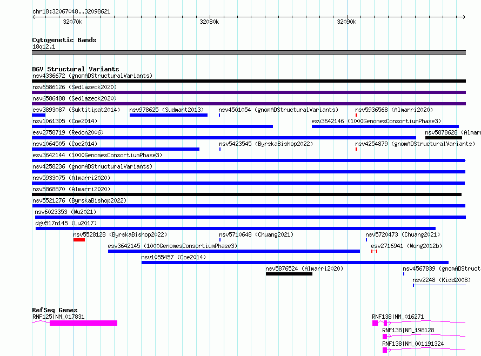Click the DGV Structural Variants track heading

(x=76, y=69)
